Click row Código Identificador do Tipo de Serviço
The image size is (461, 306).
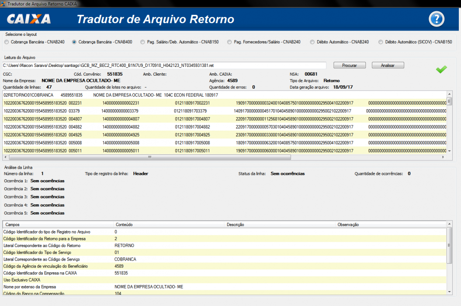coord(225,253)
